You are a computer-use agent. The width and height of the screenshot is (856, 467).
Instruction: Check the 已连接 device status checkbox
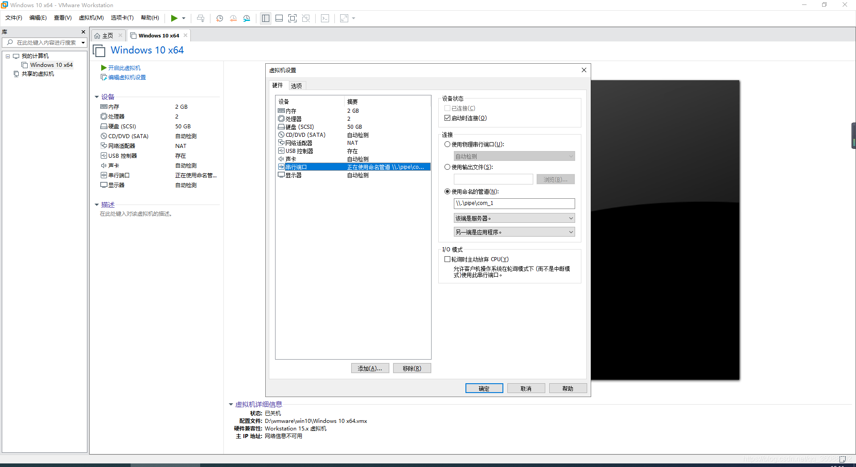(447, 108)
